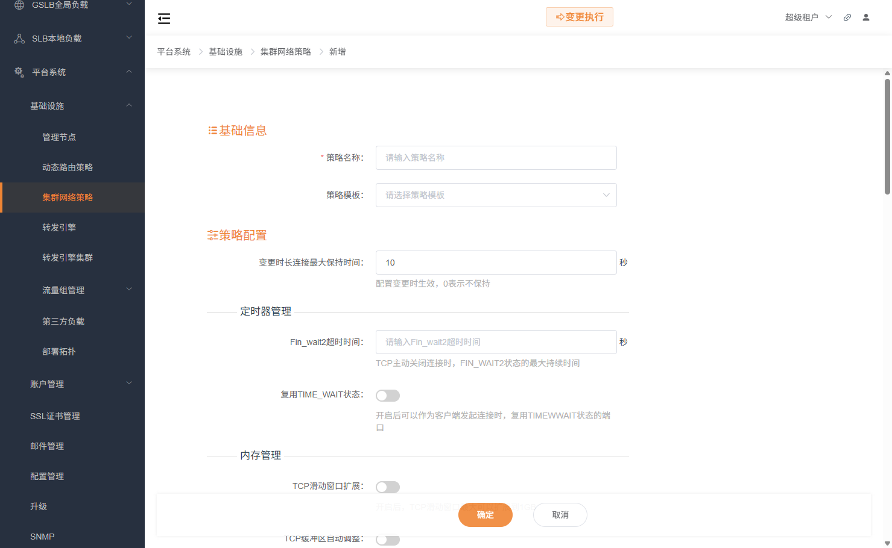Click the 变更执行 button
Image resolution: width=892 pixels, height=548 pixels.
(579, 17)
